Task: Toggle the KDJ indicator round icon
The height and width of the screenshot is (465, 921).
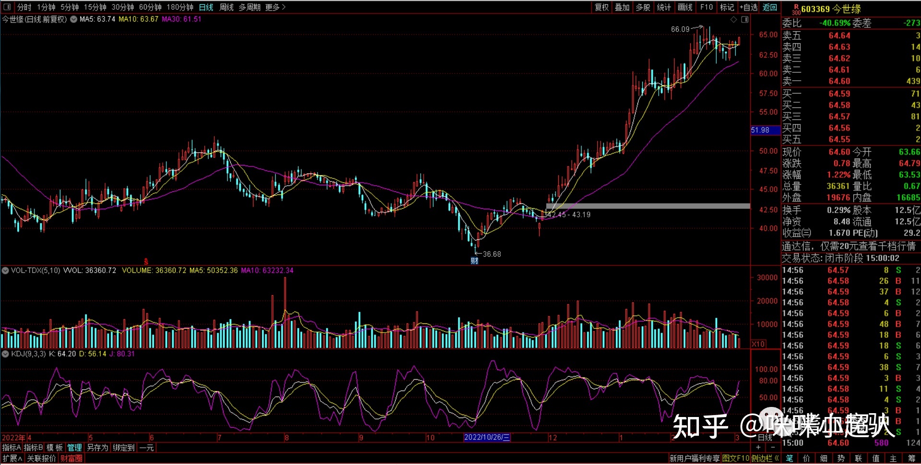Action: point(5,354)
